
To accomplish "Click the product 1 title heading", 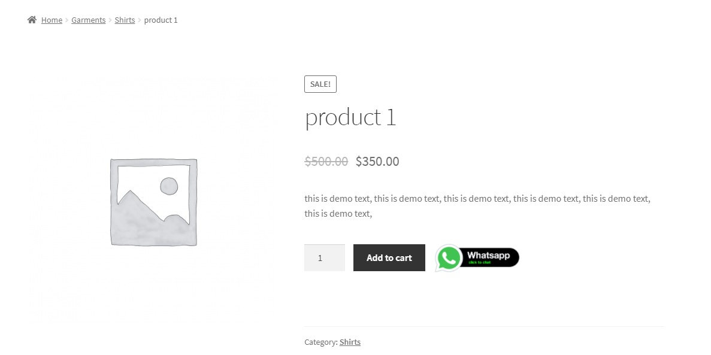I will click(x=350, y=117).
